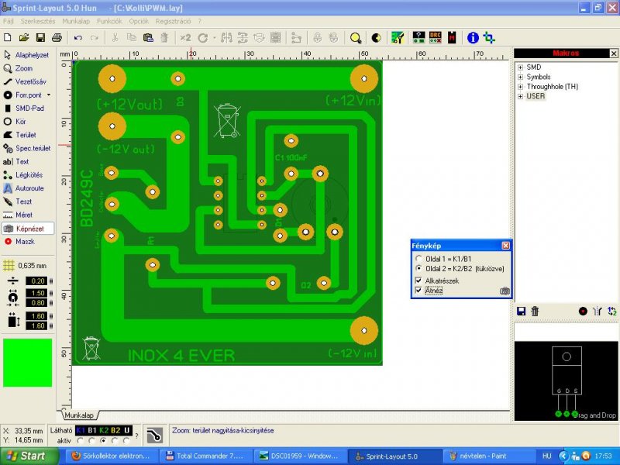This screenshot has height=465, width=620.
Task: Click the magnifier search icon in toolbar
Action: coord(356,38)
